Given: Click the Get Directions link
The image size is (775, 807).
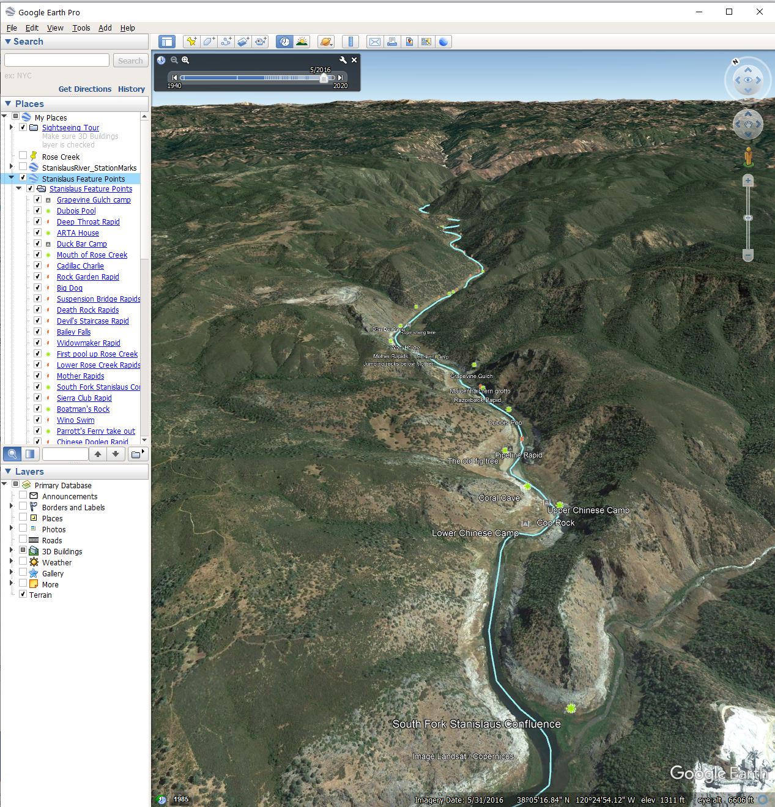Looking at the screenshot, I should click(85, 89).
